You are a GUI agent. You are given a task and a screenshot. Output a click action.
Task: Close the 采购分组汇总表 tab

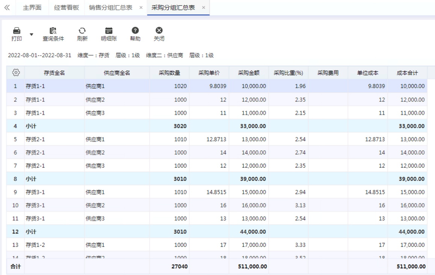pos(203,8)
